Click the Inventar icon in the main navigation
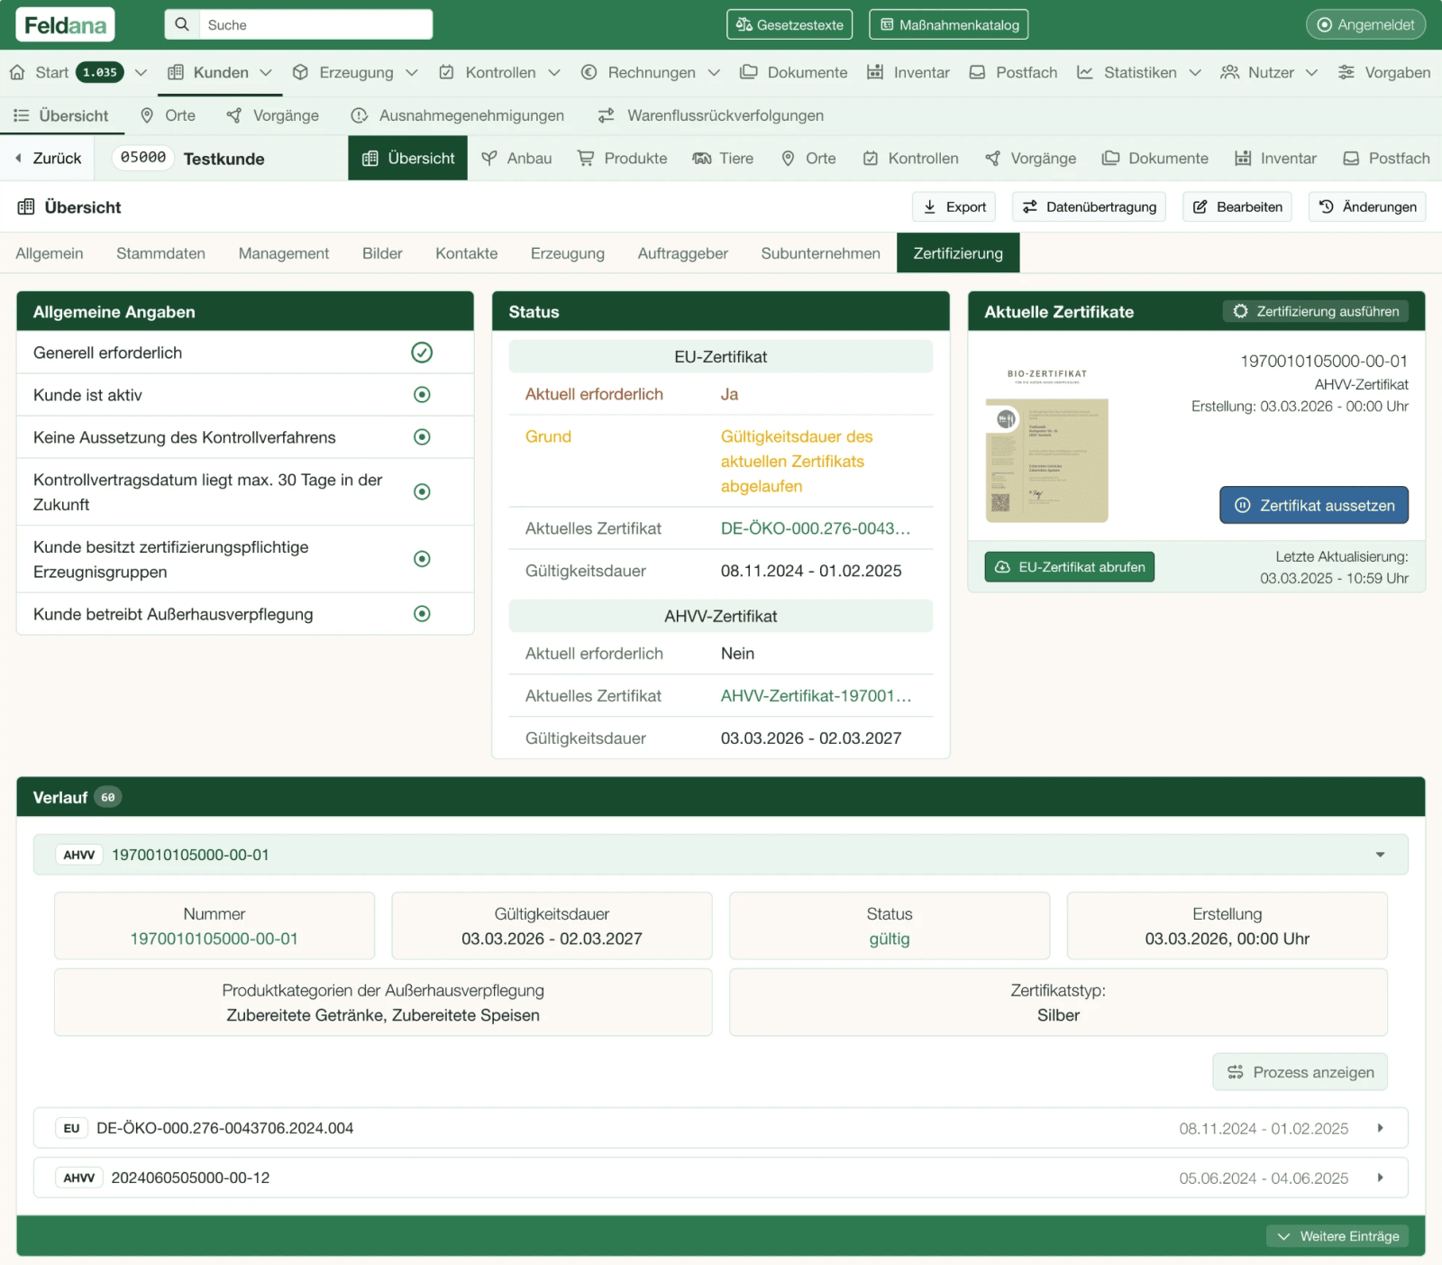This screenshot has height=1265, width=1442. coord(875,72)
